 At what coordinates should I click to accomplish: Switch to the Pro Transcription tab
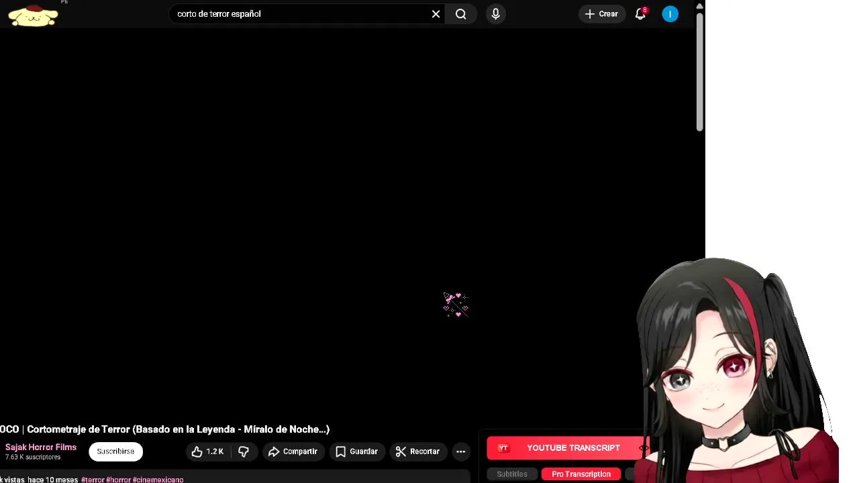pos(581,474)
